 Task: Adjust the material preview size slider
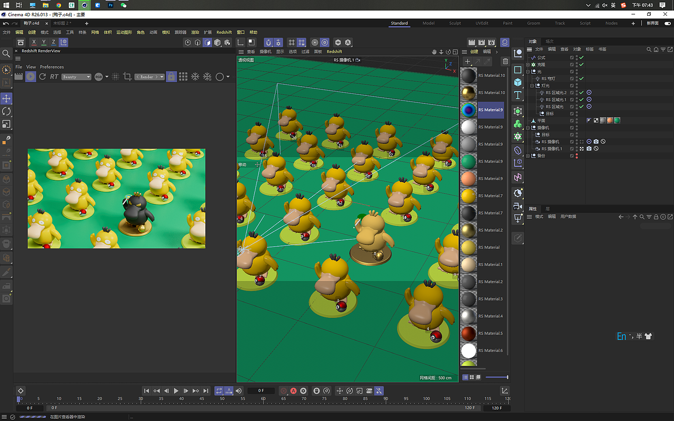pos(497,377)
